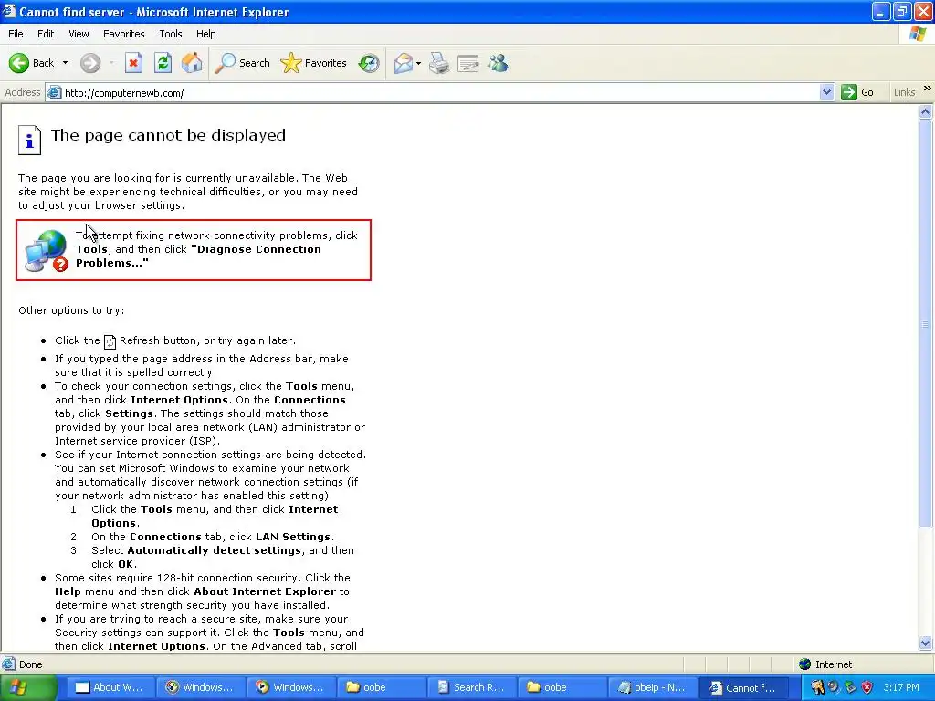The width and height of the screenshot is (935, 701).
Task: Open the Edit menu
Action: 46,34
